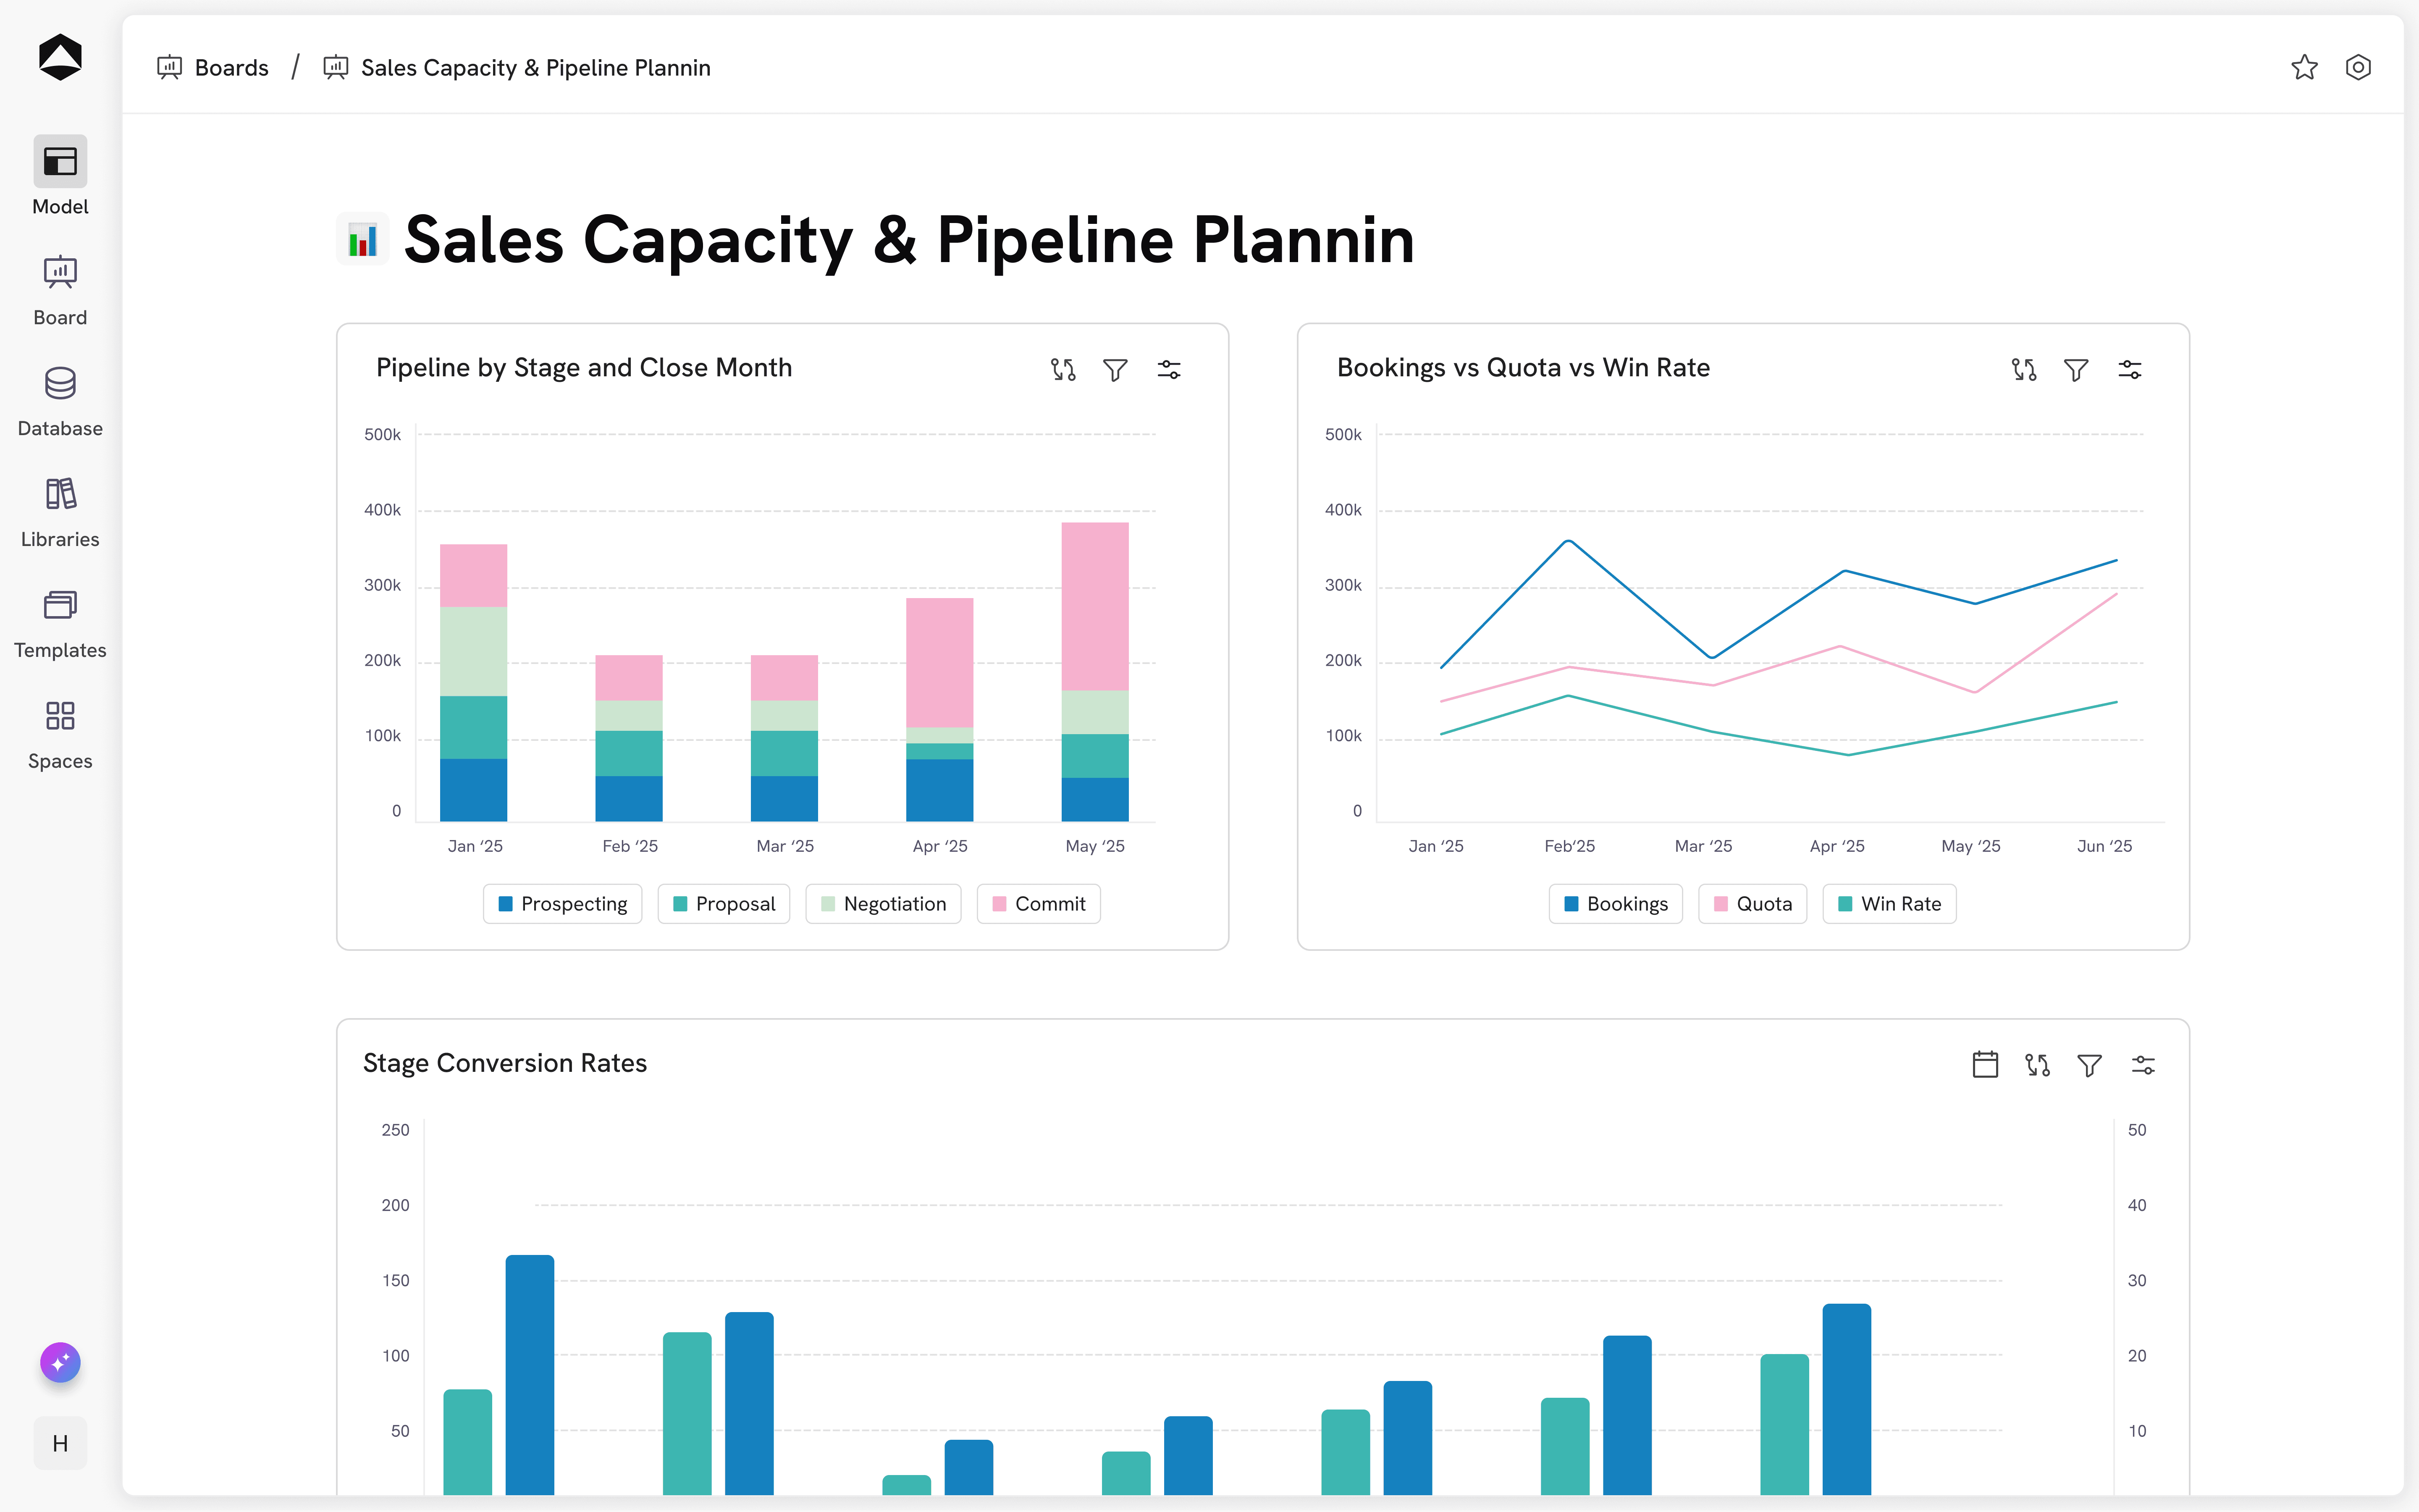This screenshot has height=1512, width=2419.
Task: Open date picker for Stage Conversion Rates
Action: 1985,1065
